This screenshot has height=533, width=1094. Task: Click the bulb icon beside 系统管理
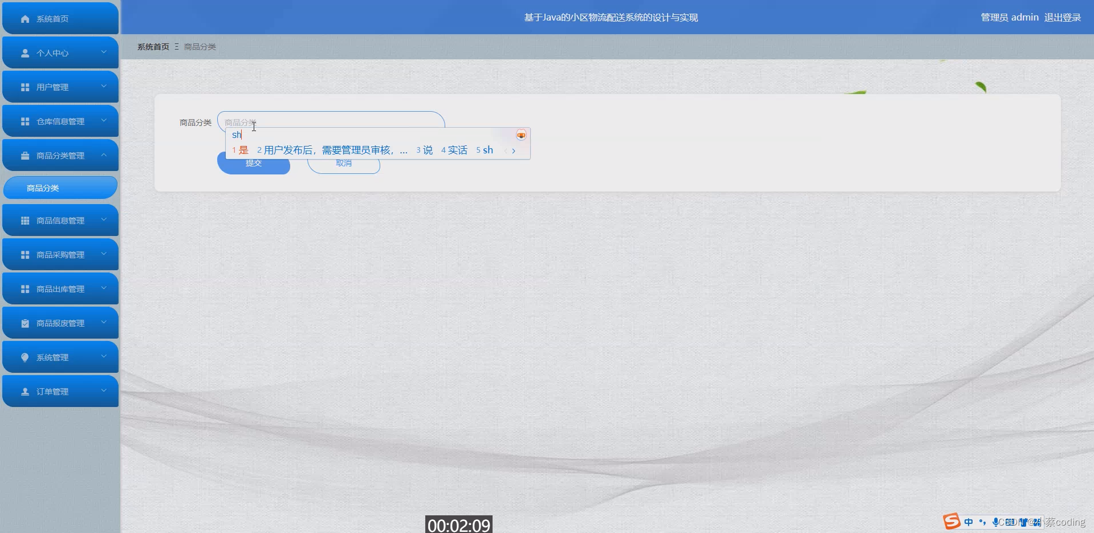[x=25, y=357]
